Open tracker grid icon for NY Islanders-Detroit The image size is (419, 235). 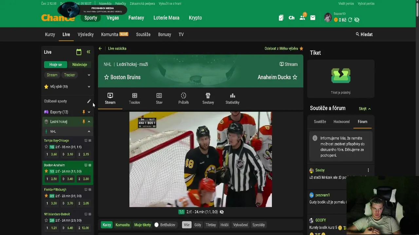[90, 214]
